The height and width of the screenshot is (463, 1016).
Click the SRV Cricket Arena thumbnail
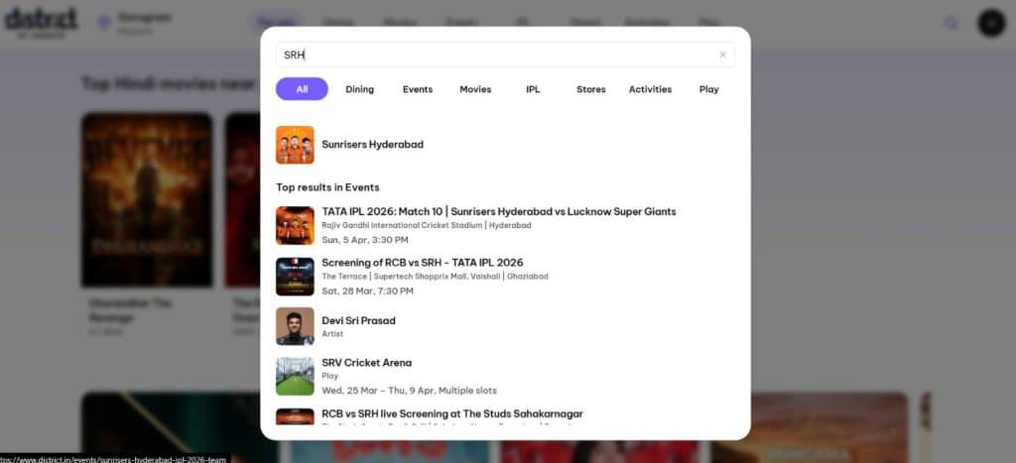(295, 376)
